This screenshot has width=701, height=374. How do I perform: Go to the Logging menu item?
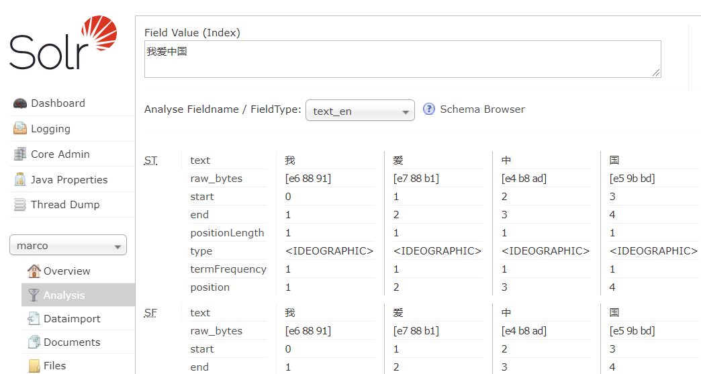[50, 129]
